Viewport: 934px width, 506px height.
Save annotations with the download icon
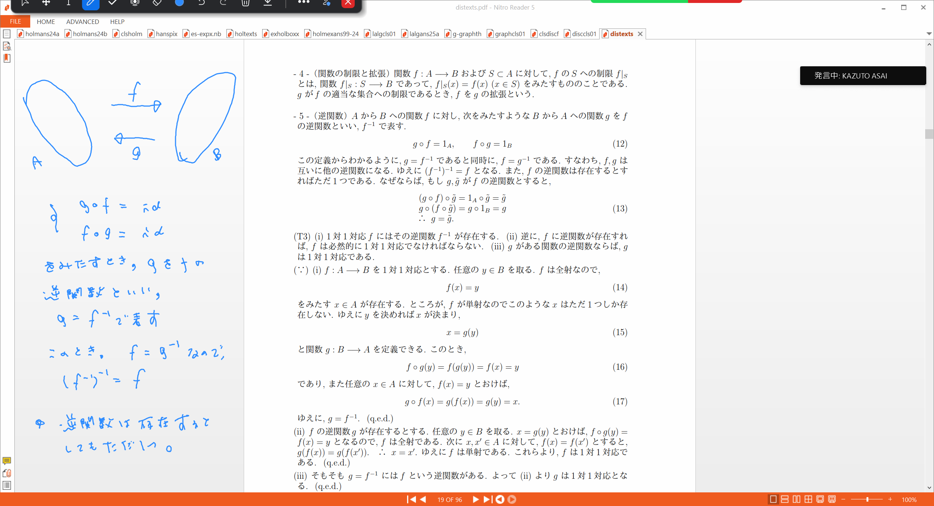coord(268,3)
